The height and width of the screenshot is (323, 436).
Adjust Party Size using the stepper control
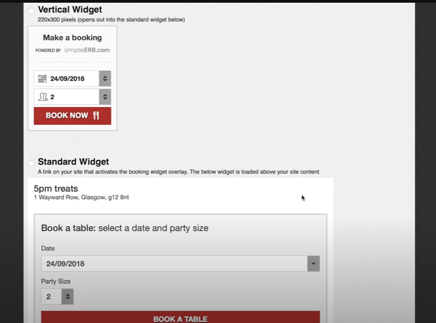(x=67, y=296)
